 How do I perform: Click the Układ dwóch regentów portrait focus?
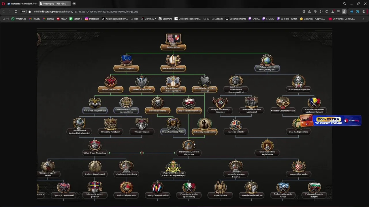pos(298,84)
